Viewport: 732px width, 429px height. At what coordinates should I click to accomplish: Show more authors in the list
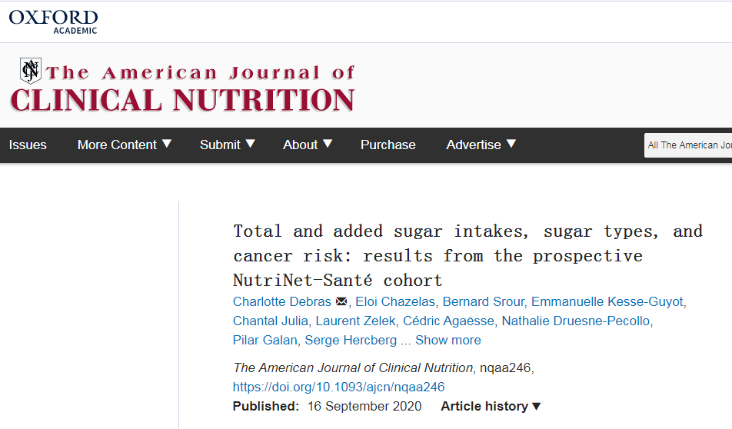(448, 340)
